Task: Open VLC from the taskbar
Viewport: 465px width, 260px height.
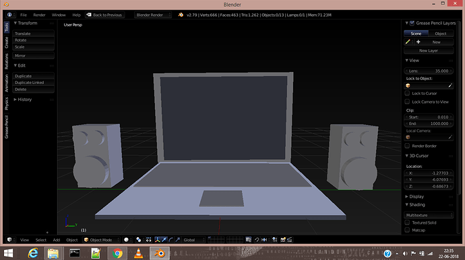Action: click(x=139, y=253)
